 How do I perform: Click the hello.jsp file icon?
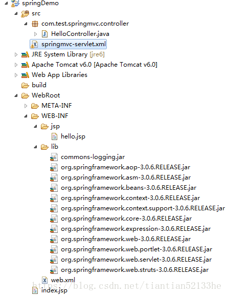54,136
